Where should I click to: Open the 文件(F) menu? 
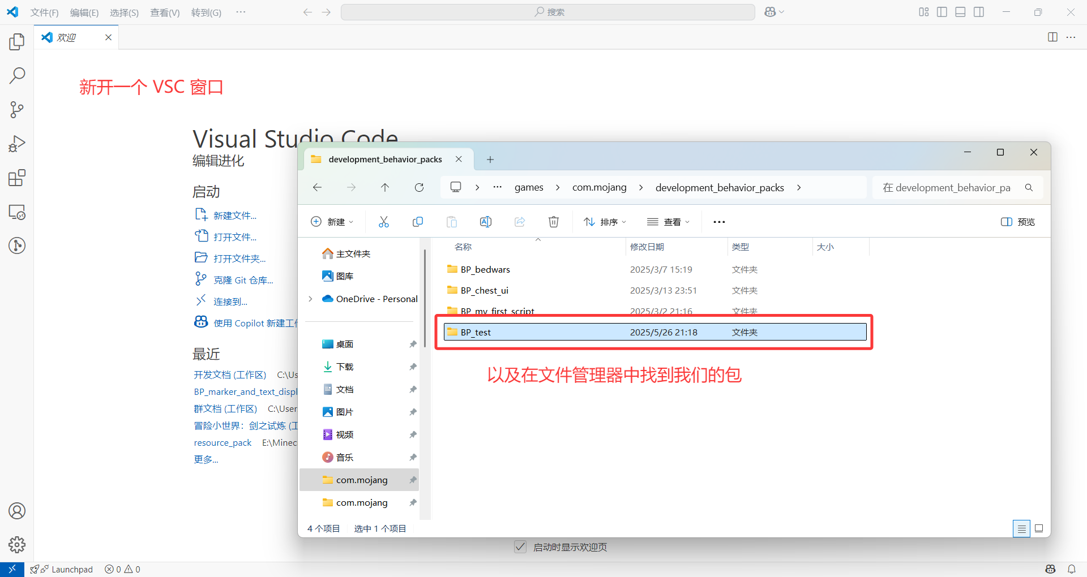pos(44,12)
